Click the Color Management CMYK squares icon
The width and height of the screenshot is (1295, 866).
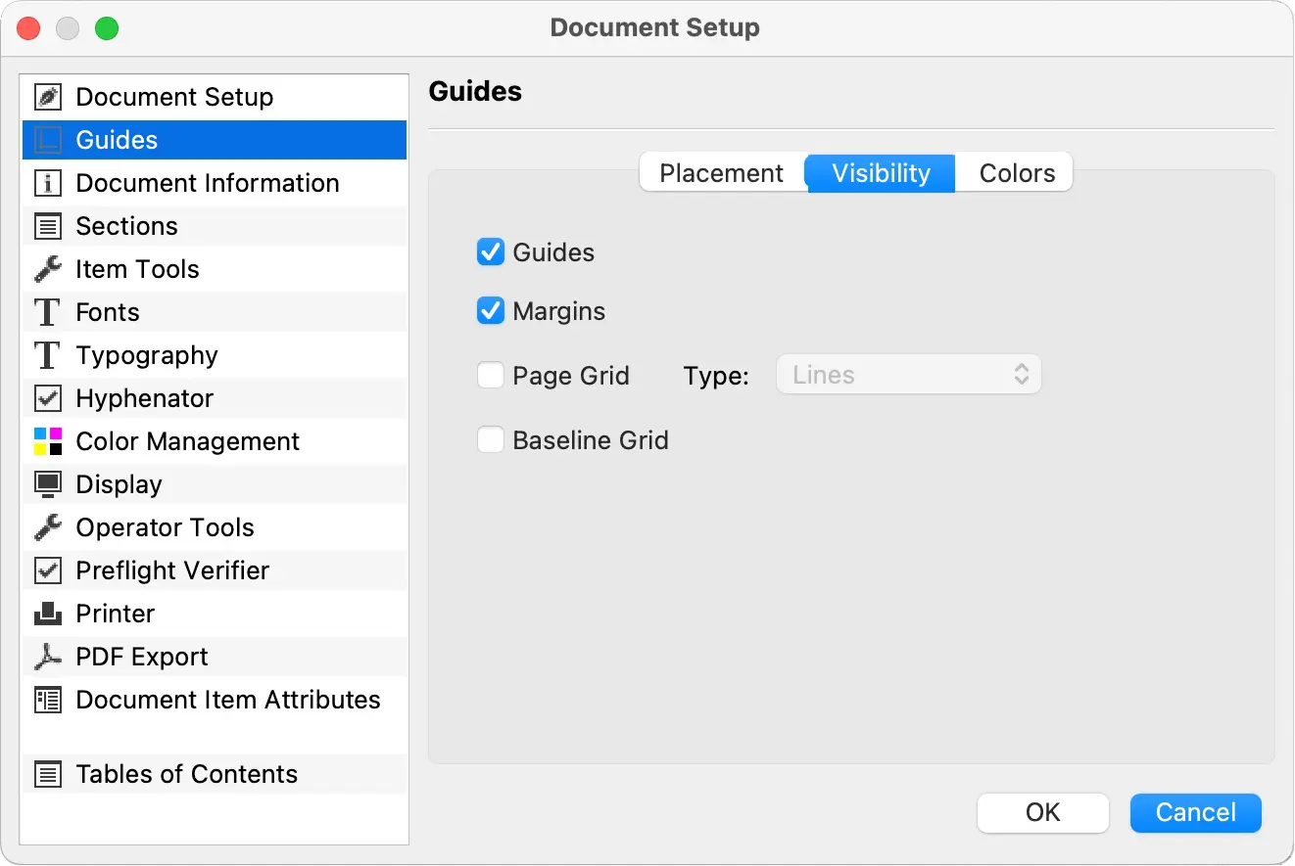(48, 441)
